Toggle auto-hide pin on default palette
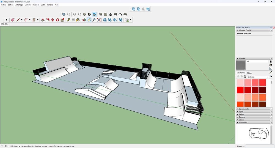The image size is (275, 148). [x=271, y=28]
